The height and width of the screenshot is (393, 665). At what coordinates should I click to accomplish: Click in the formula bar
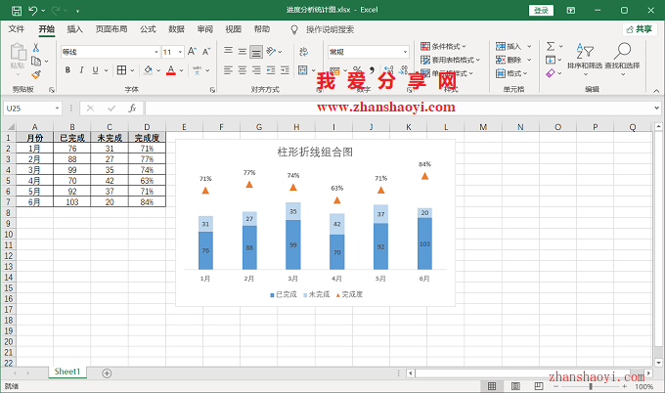point(399,109)
